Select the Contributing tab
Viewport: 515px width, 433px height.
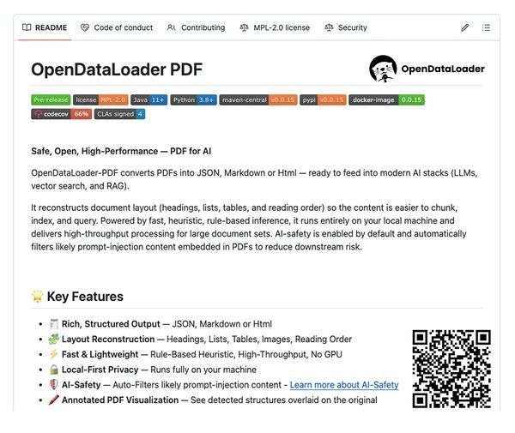(196, 27)
